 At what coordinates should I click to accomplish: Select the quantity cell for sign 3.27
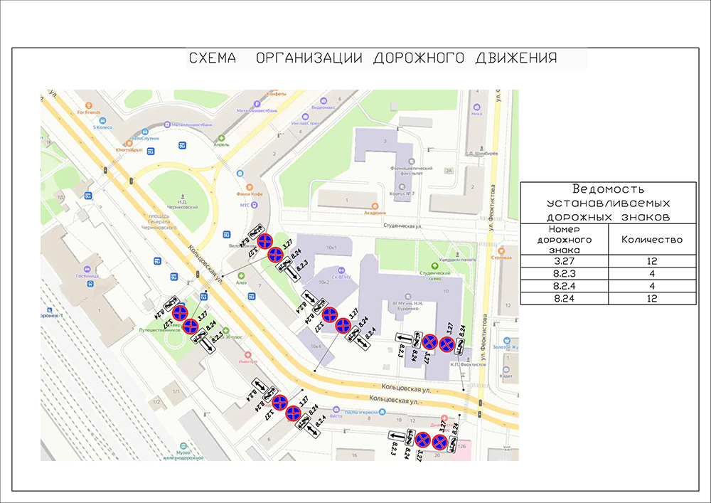click(x=651, y=261)
